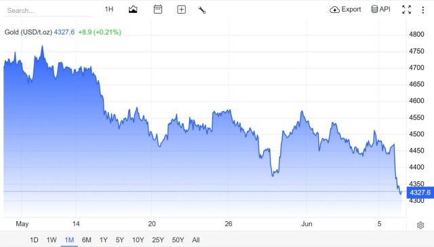Select the 1W time range
Viewport: 434px width, 247px height.
point(52,240)
